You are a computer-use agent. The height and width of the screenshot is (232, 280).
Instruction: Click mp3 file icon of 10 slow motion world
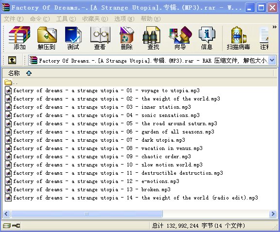[x=8, y=165]
